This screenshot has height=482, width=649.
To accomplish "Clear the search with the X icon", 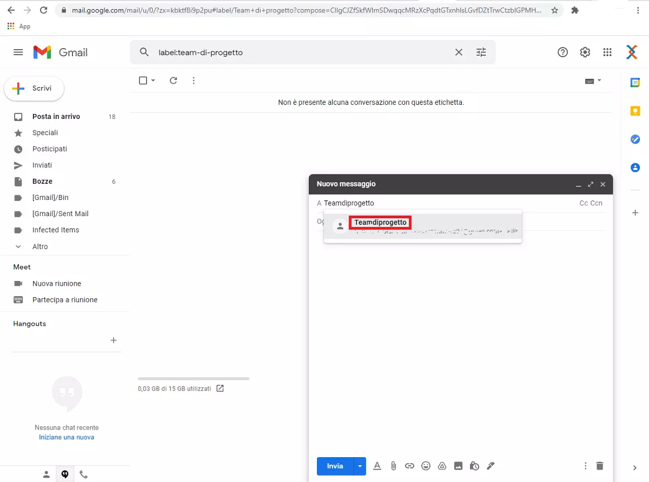I will [459, 52].
